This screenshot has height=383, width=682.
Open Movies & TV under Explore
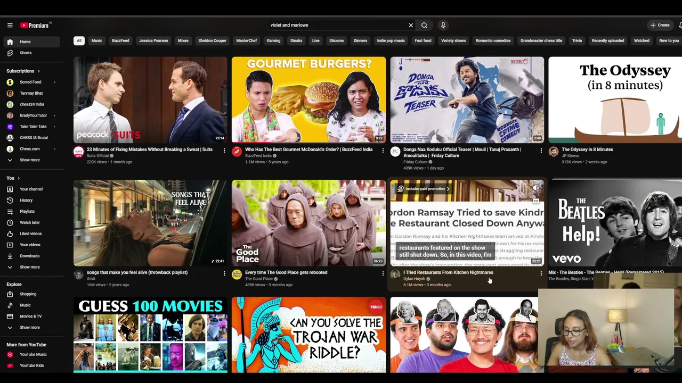[32, 316]
